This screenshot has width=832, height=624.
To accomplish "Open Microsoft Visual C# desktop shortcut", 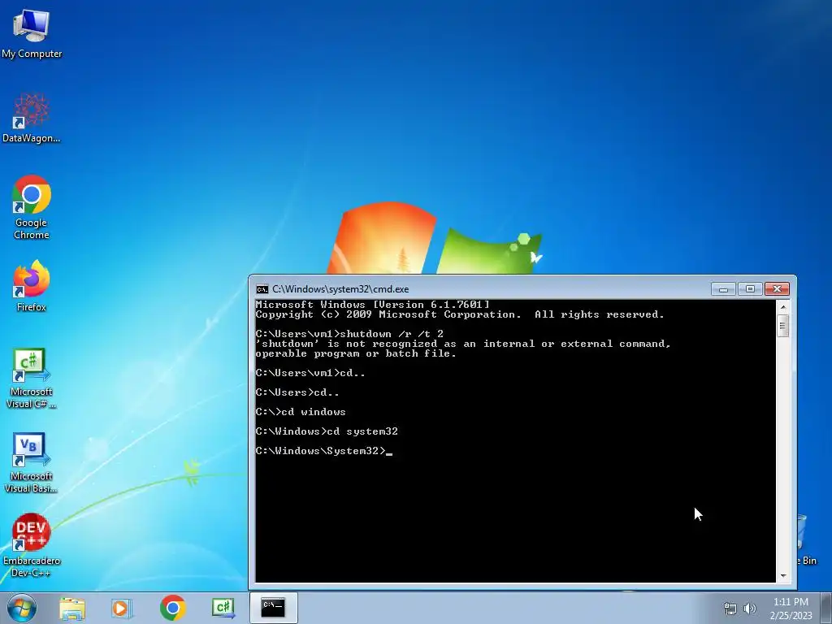I will click(x=32, y=378).
